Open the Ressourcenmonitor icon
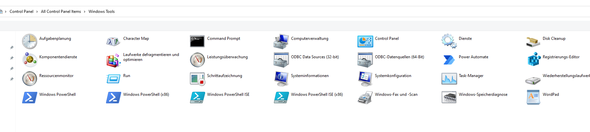Image resolution: width=590 pixels, height=132 pixels. click(x=30, y=79)
